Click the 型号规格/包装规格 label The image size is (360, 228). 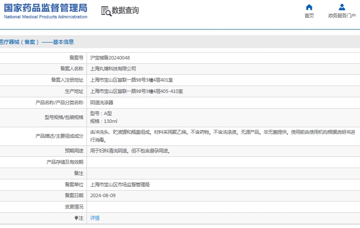coord(64,117)
